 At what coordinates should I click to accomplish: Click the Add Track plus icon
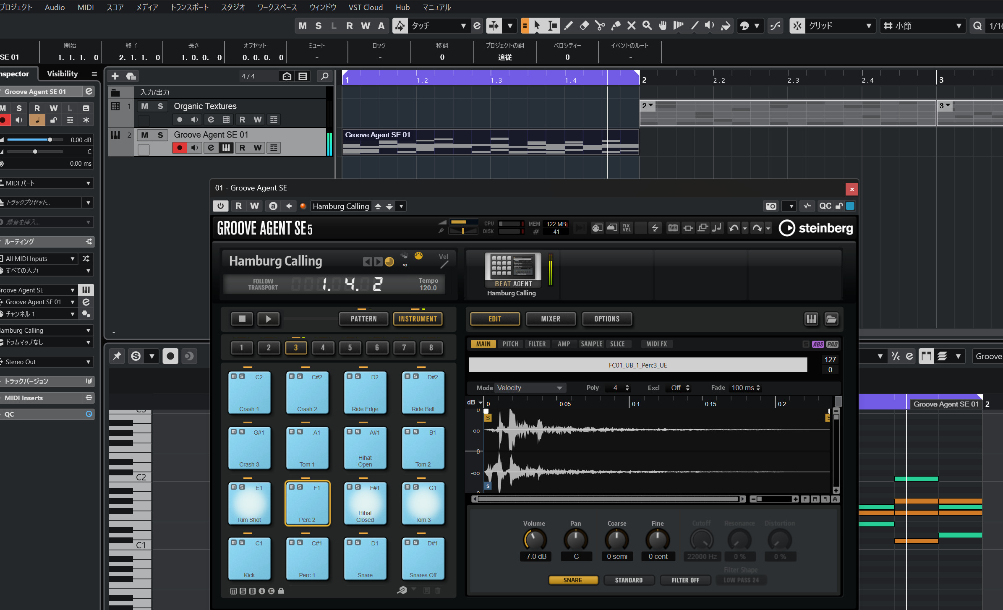[115, 76]
